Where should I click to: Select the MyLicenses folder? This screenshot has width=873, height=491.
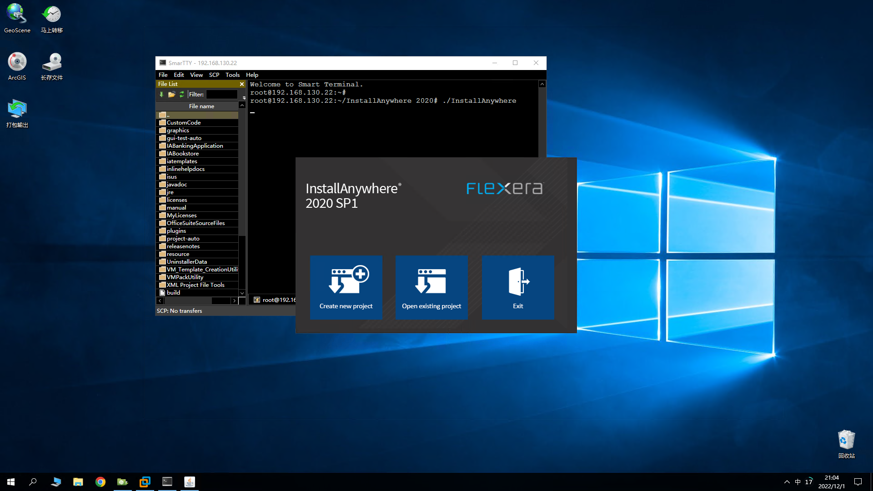pos(197,215)
